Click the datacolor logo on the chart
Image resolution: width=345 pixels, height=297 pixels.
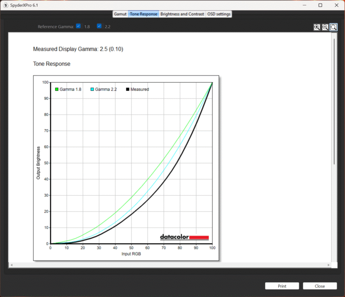[x=184, y=237]
